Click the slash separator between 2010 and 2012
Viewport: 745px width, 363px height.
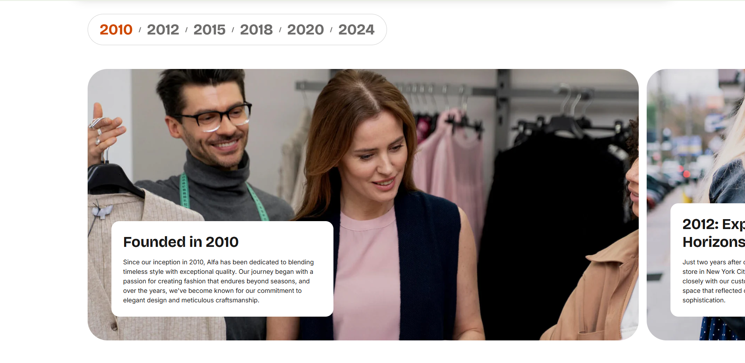coord(140,30)
